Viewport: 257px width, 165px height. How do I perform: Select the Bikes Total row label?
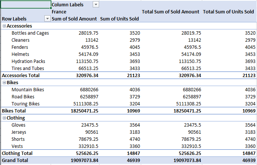coord(15,111)
